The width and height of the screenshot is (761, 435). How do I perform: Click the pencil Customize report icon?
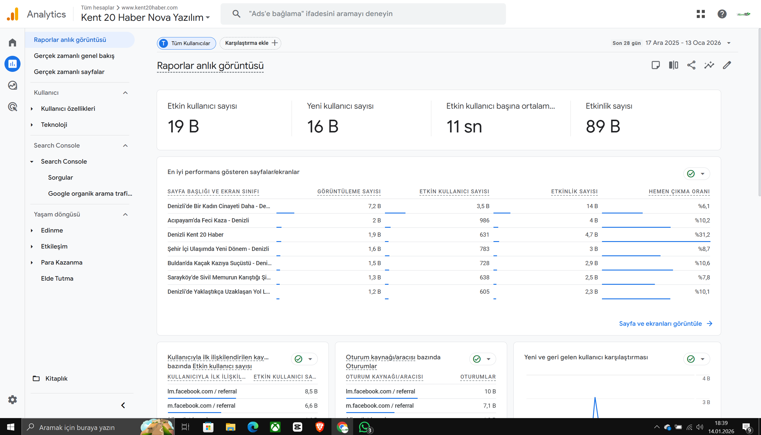(727, 65)
